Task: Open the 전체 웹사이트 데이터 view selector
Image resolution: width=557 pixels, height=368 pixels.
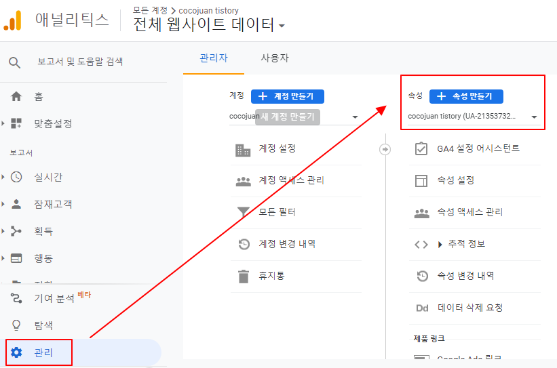Action: [209, 25]
